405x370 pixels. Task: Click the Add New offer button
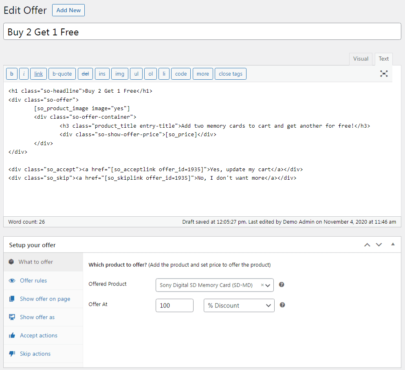tap(68, 10)
